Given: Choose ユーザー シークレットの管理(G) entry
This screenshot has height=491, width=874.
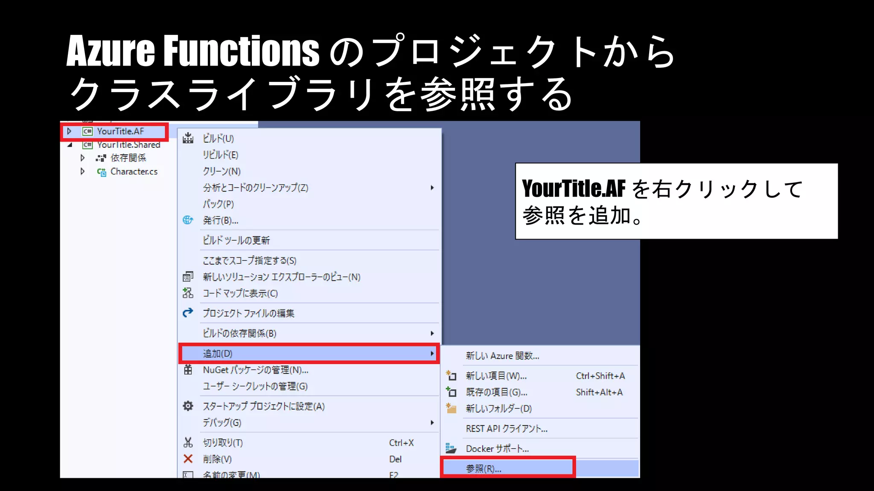Looking at the screenshot, I should [309, 386].
